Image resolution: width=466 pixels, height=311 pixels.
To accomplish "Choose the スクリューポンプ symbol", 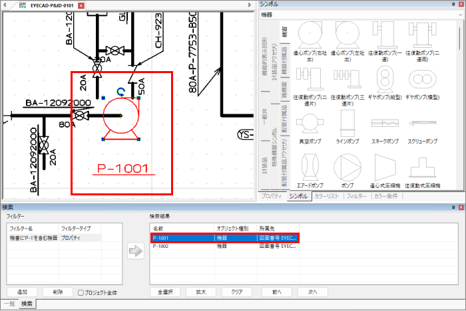I will pyautogui.click(x=423, y=126).
